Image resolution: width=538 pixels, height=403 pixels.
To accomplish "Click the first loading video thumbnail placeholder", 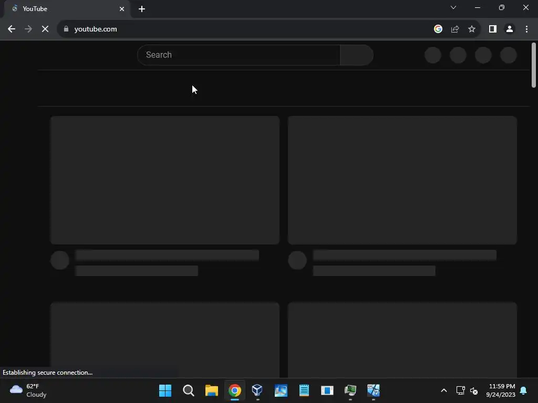I will (x=165, y=181).
